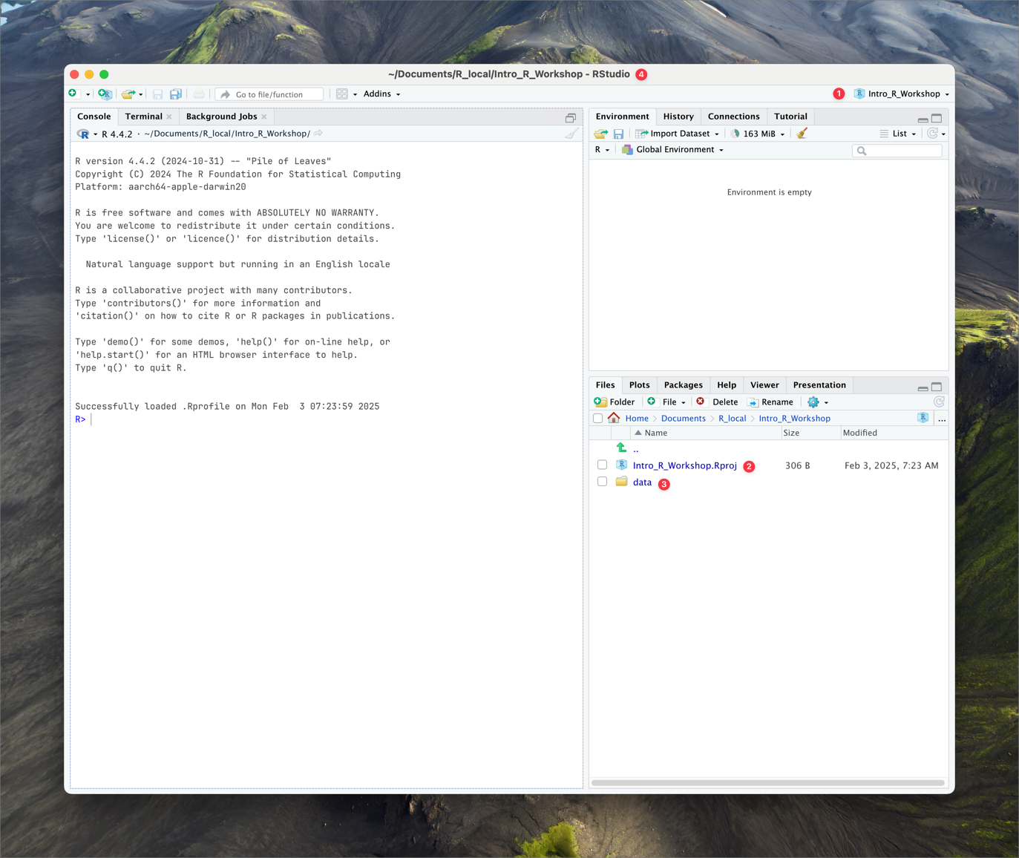Switch the List view dropdown
Viewport: 1019px width, 858px height.
point(898,134)
